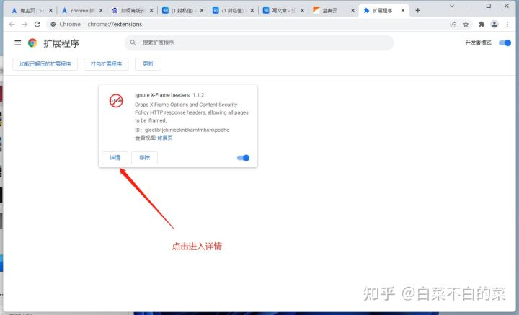Screen dimensions: 519x315
Task: Click 打包扩展程序 button
Action: coord(106,64)
